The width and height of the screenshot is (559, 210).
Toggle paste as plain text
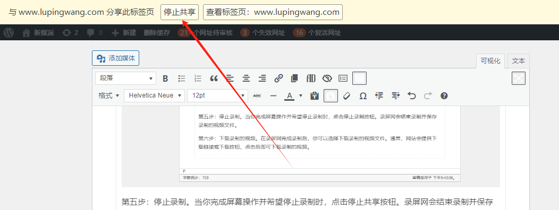click(331, 96)
